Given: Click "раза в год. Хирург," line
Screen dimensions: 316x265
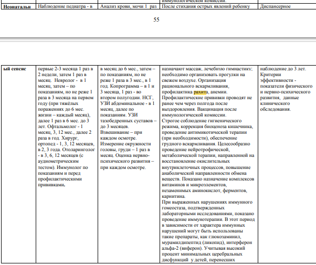Looking at the screenshot, I should point(58,138).
